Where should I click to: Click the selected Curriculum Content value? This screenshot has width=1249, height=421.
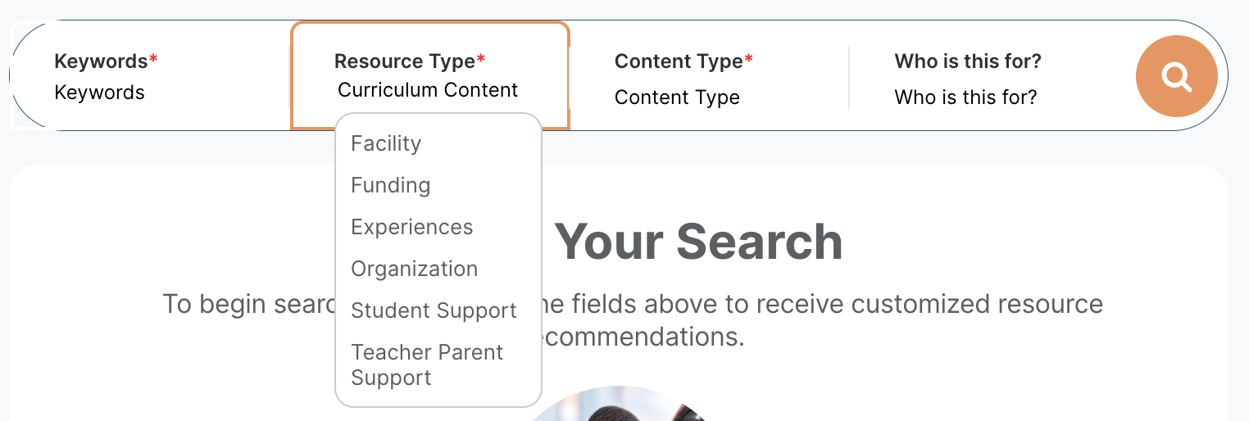[x=428, y=90]
